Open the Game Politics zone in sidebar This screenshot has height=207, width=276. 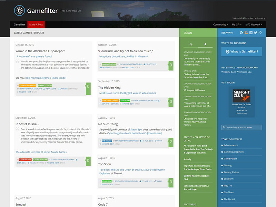(x=230, y=159)
